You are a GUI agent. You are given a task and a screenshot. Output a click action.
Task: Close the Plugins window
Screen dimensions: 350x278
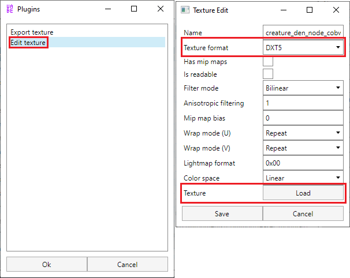point(161,9)
